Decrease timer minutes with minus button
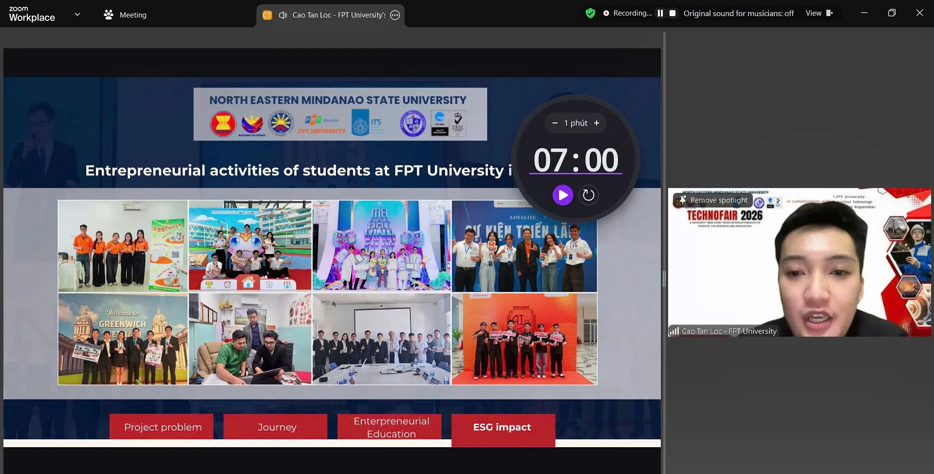934x474 pixels. click(555, 123)
